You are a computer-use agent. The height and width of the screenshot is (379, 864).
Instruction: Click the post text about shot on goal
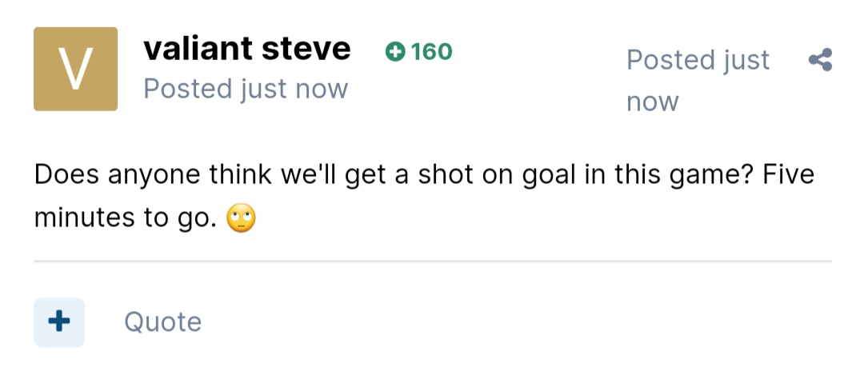pos(424,196)
